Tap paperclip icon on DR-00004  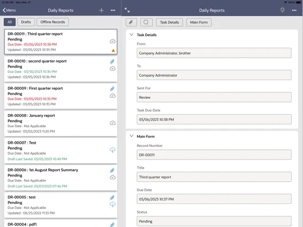[x=113, y=224]
